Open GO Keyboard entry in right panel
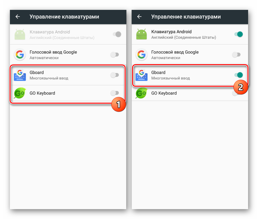Screen dimensions: 258x219 click(190, 93)
